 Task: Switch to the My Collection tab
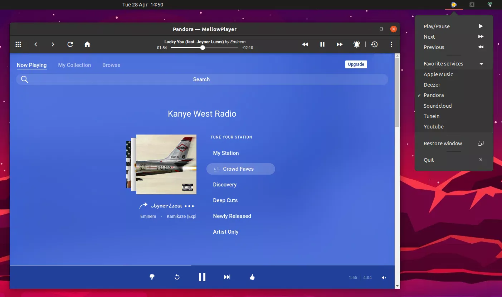(x=74, y=65)
